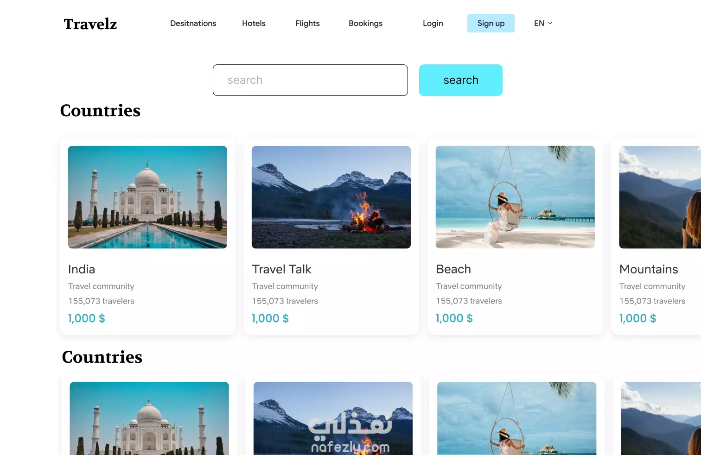Click the Travel Talk card title
The width and height of the screenshot is (701, 455).
pos(281,269)
